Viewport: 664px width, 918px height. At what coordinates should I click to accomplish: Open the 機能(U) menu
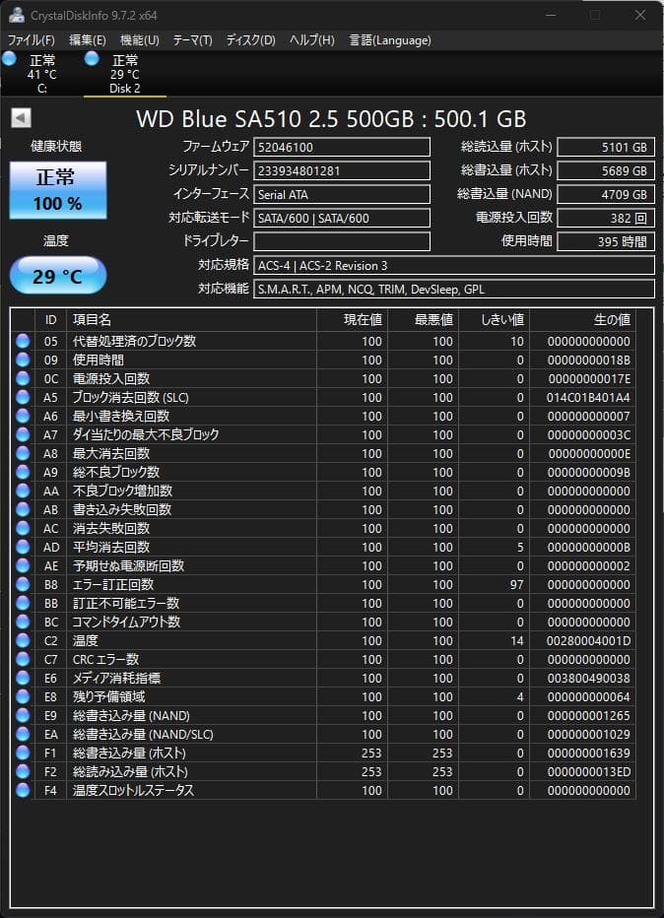[x=139, y=40]
